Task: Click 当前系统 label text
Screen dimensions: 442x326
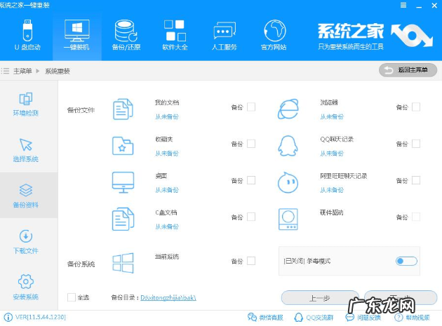Action: [x=167, y=257]
